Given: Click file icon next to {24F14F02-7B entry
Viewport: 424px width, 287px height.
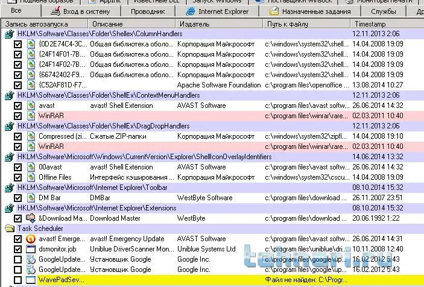Looking at the screenshot, I should [x=31, y=65].
